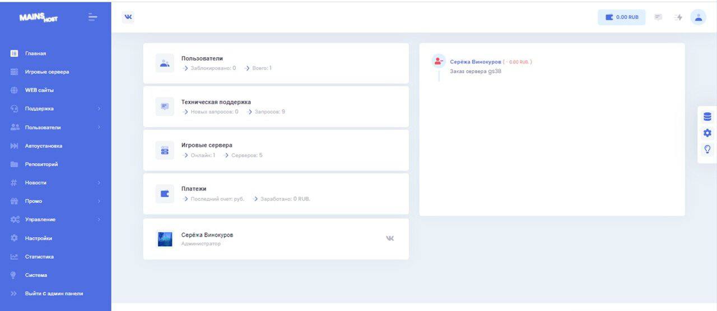
Task: Go to Статистика in sidebar
Action: (39, 257)
